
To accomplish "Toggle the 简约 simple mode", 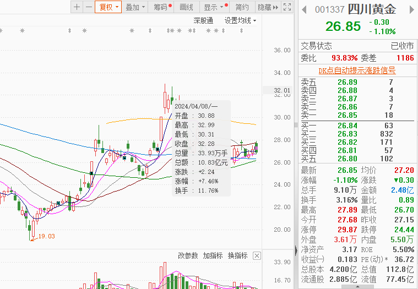I will pyautogui.click(x=242, y=7).
